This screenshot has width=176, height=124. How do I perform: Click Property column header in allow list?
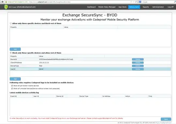point(37,27)
